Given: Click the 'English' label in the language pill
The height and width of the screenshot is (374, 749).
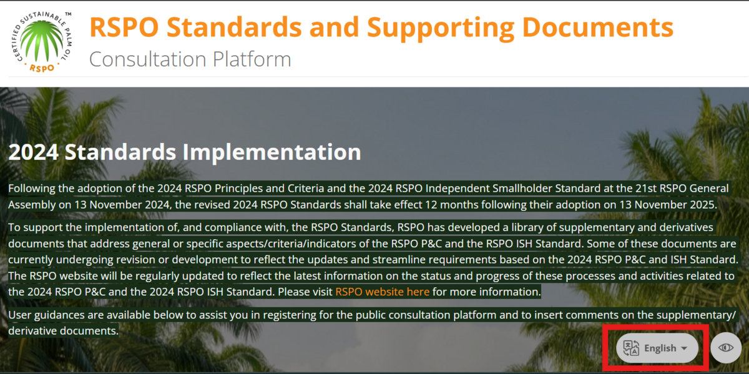Looking at the screenshot, I should point(660,348).
